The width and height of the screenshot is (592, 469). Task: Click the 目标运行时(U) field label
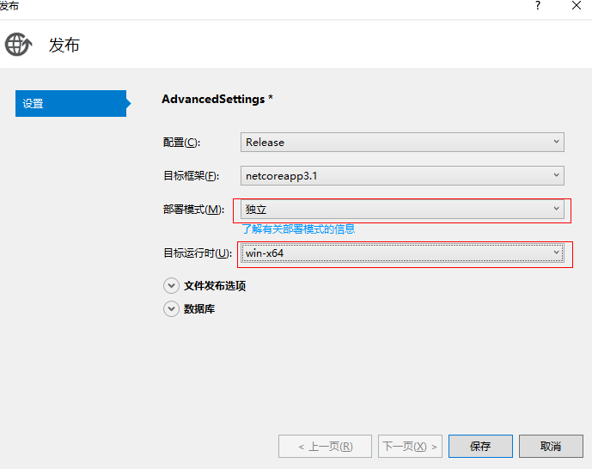pyautogui.click(x=197, y=253)
